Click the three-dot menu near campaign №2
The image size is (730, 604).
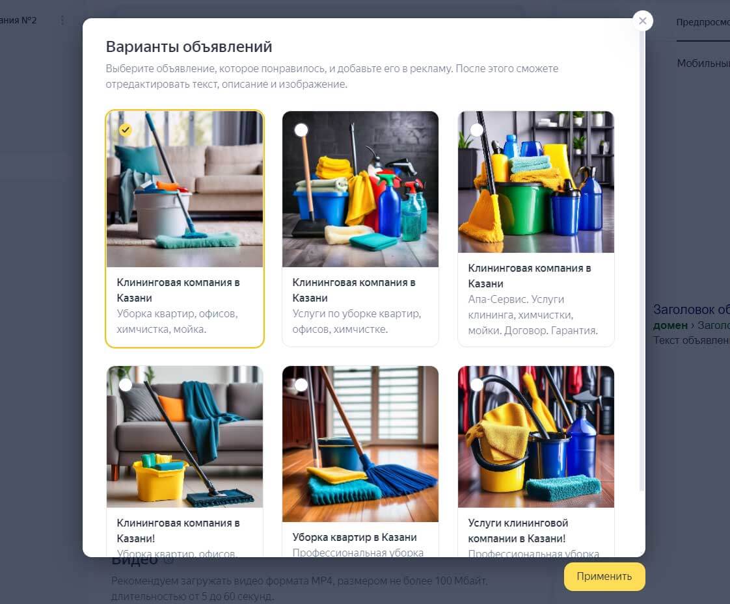(x=62, y=20)
